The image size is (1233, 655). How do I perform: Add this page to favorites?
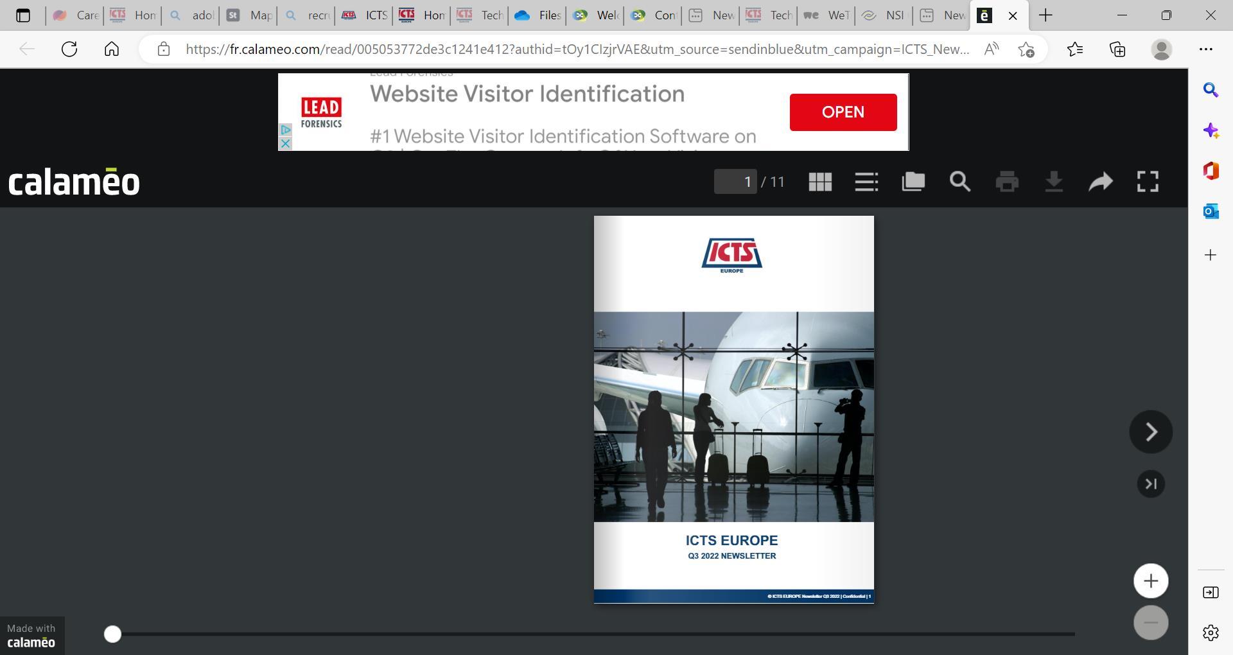tap(1026, 49)
